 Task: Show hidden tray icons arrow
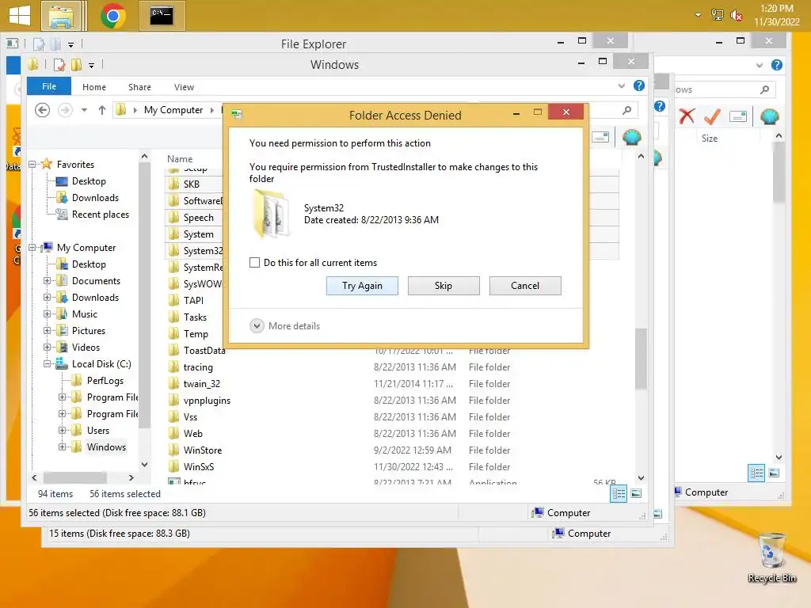[699, 15]
